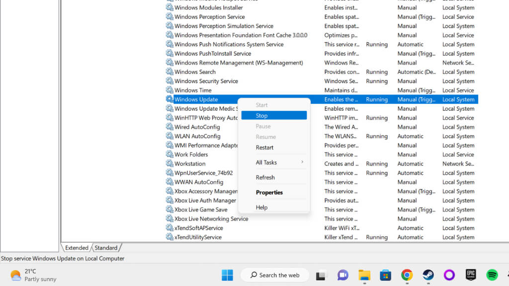
Task: Click gear icon of Windows Modules Installer
Action: (x=170, y=7)
